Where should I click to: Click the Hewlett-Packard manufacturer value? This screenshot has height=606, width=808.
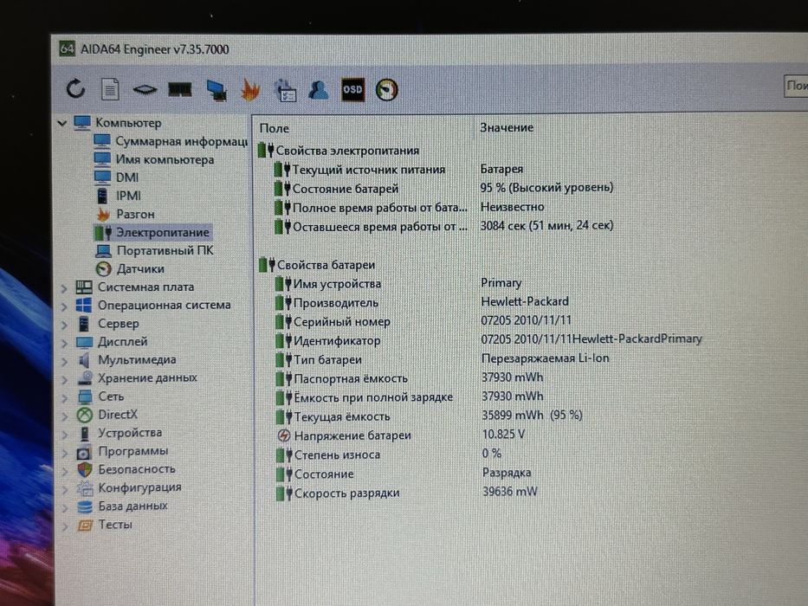525,301
